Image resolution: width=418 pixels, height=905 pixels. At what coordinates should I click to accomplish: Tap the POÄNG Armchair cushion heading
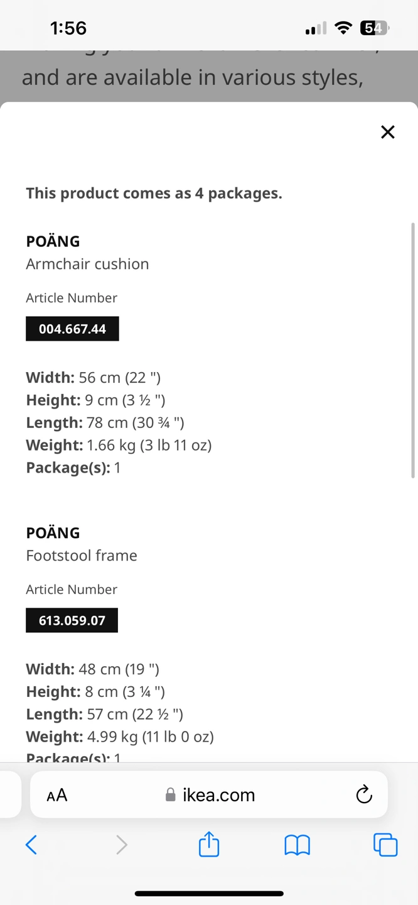tap(87, 252)
